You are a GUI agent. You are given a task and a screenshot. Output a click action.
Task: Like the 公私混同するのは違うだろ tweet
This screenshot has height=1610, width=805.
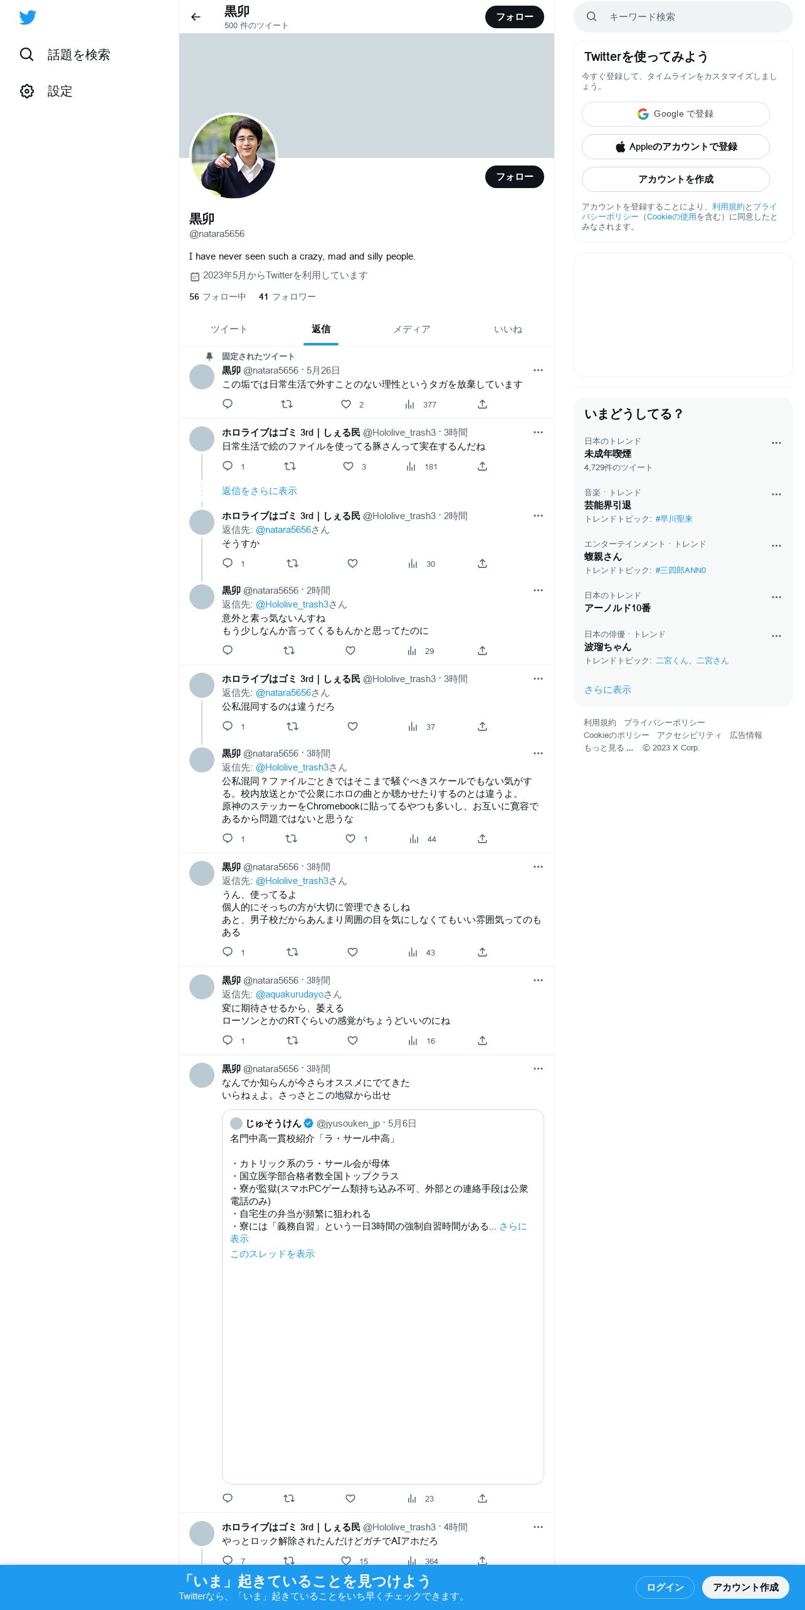[353, 726]
